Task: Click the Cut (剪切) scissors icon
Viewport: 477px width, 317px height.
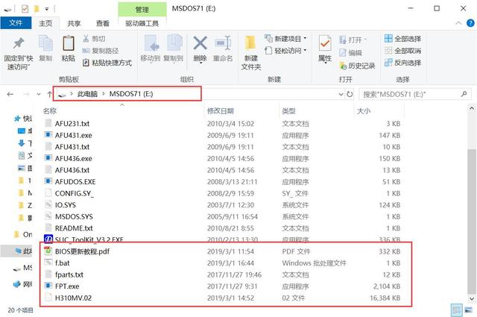Action: coord(86,39)
